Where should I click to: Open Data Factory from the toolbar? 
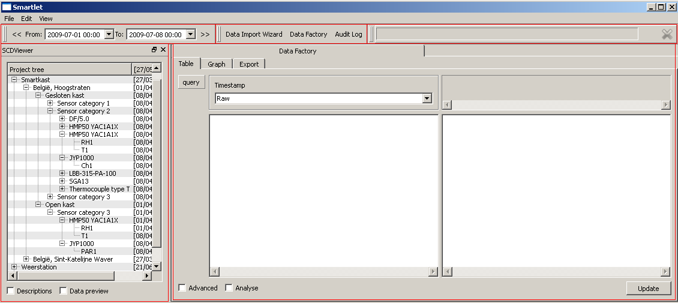(308, 34)
